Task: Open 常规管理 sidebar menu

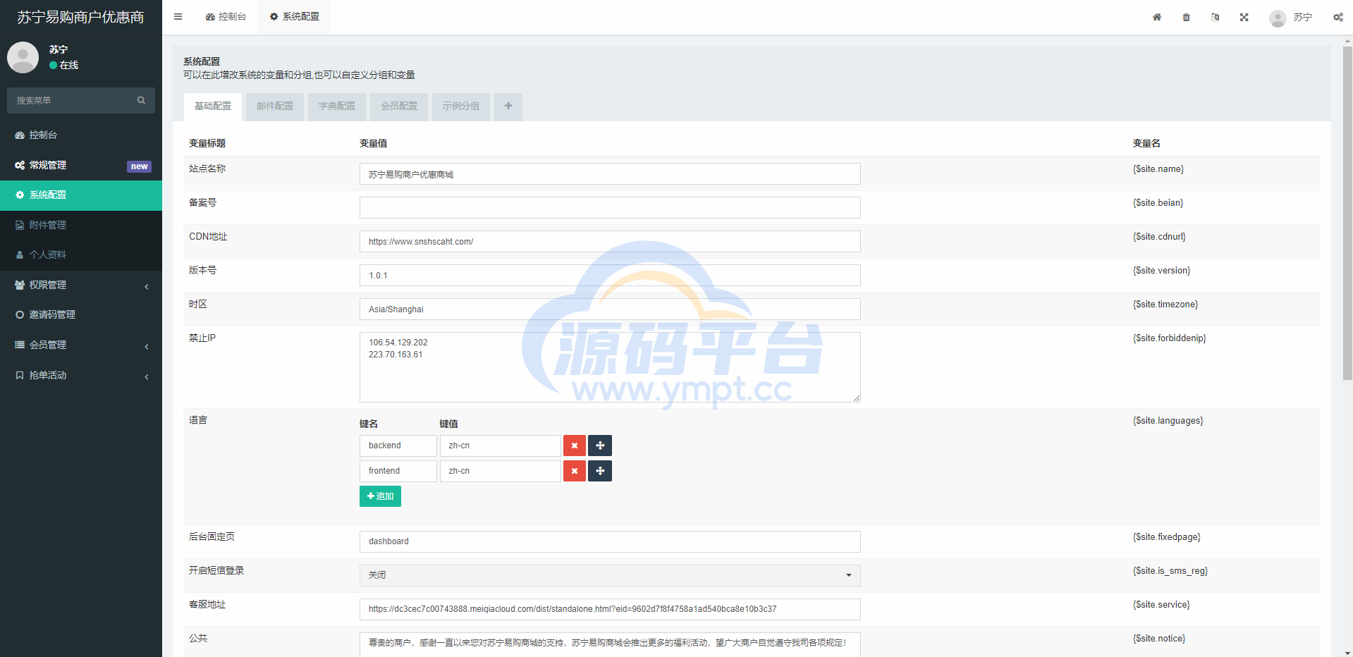Action: tap(81, 165)
